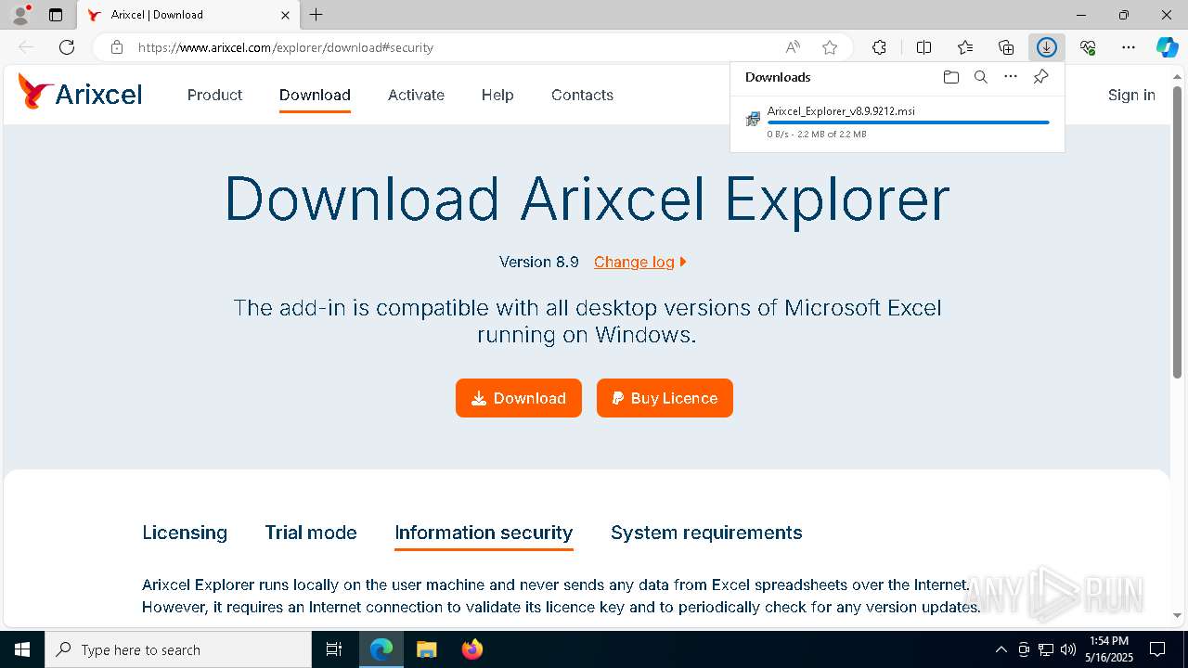The image size is (1188, 668).
Task: Open Downloads more options ellipsis
Action: (x=1011, y=77)
